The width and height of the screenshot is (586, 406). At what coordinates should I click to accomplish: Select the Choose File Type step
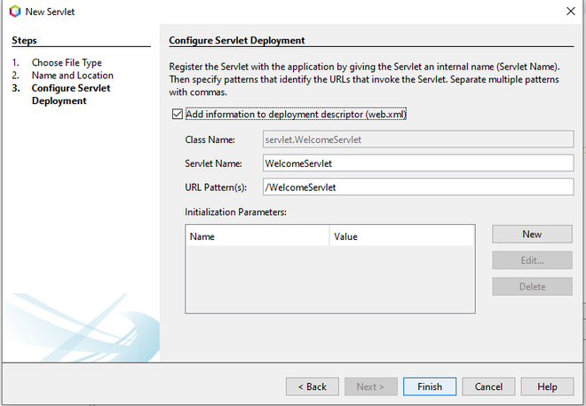coord(67,63)
